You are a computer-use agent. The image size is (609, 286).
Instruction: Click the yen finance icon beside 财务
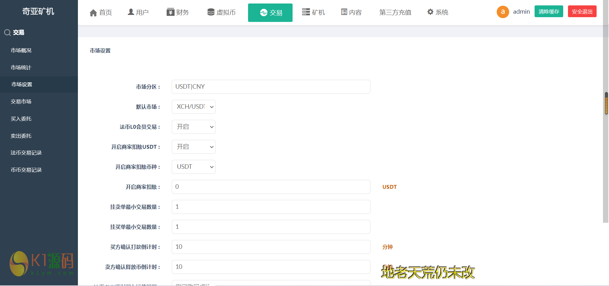click(170, 12)
